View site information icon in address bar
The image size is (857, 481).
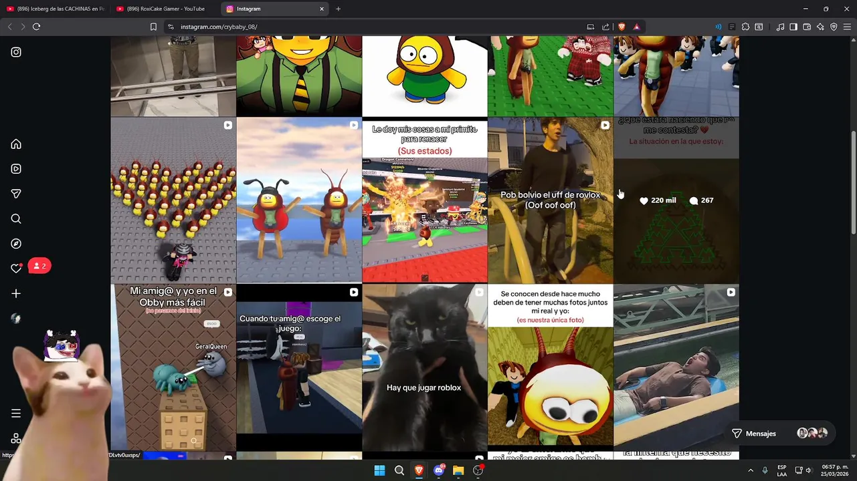pos(171,27)
